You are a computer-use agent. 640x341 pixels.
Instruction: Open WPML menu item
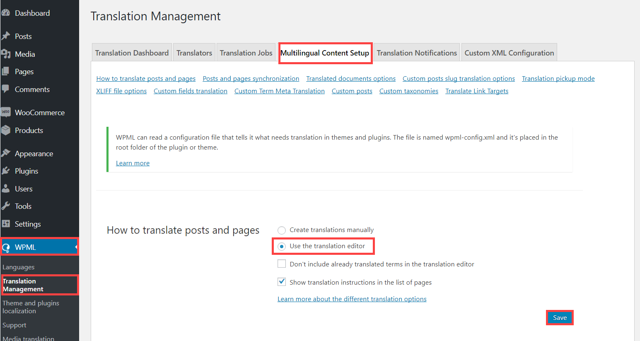tap(39, 247)
